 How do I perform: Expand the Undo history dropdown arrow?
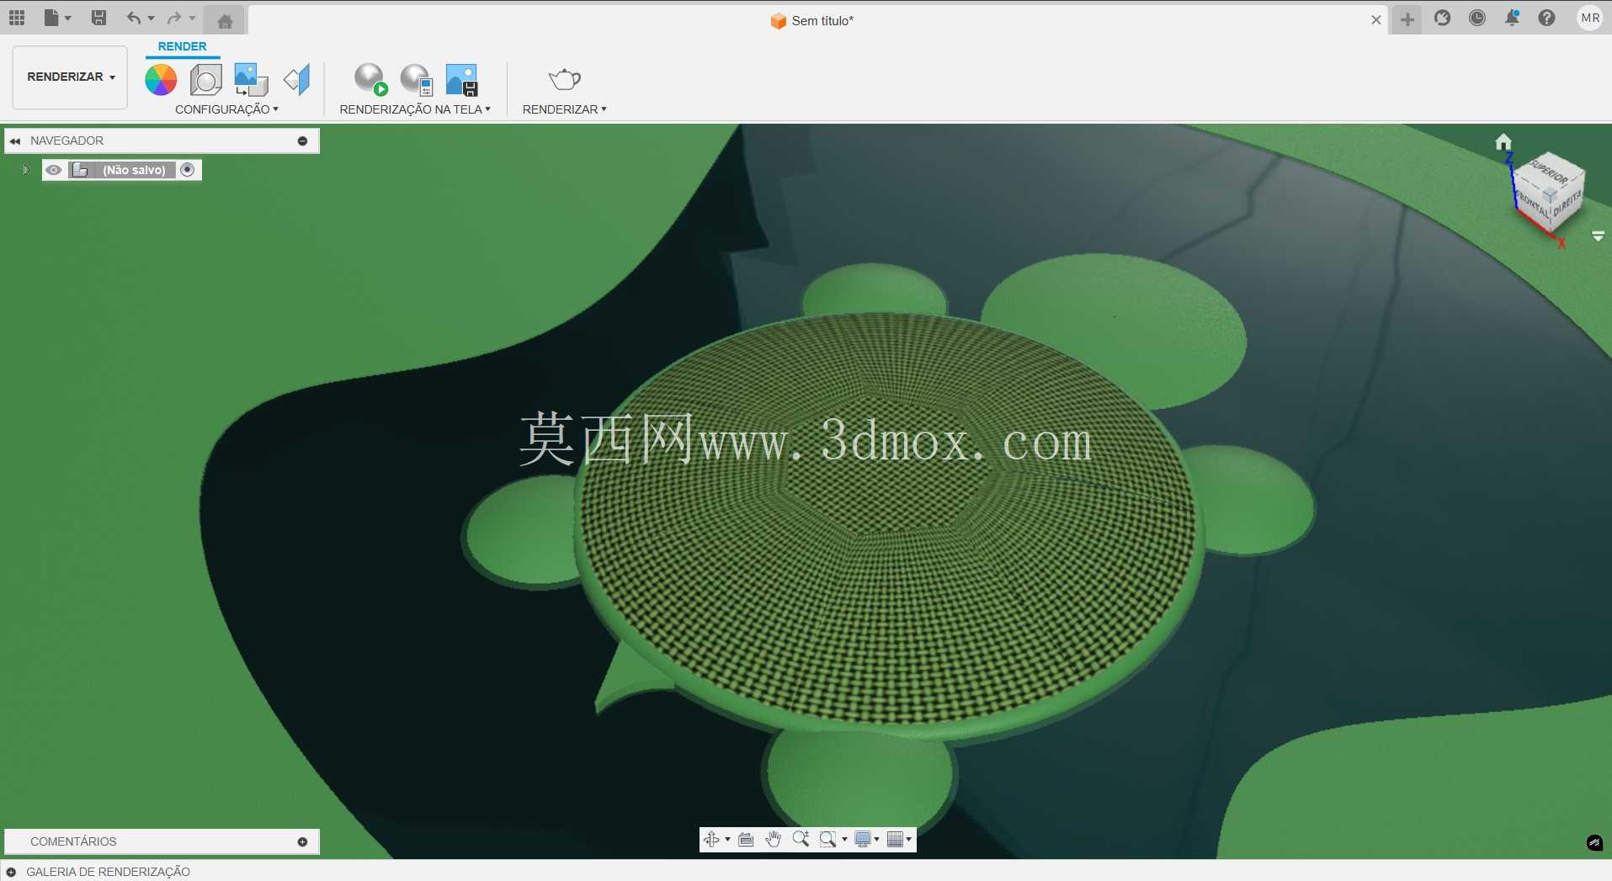point(152,19)
